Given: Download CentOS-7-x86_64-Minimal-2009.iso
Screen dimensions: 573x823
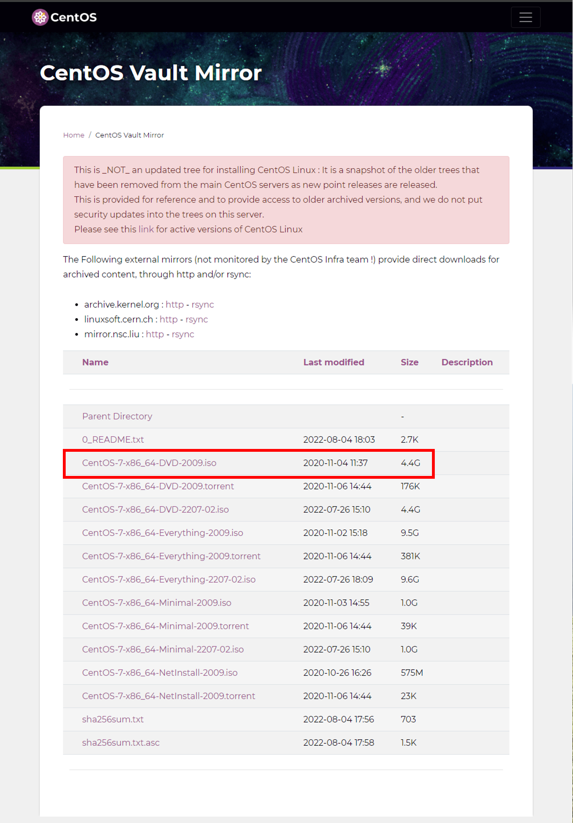Looking at the screenshot, I should click(157, 603).
